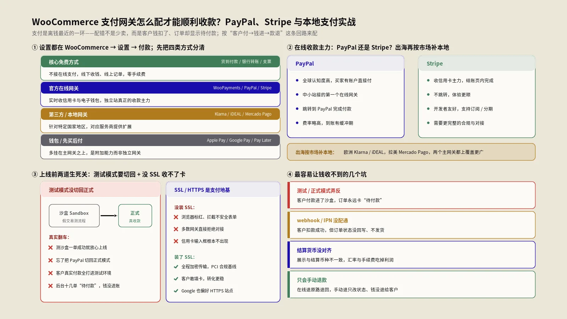Screen dimensions: 567x319
Task: Click the PayPal card title
Action: tap(305, 64)
